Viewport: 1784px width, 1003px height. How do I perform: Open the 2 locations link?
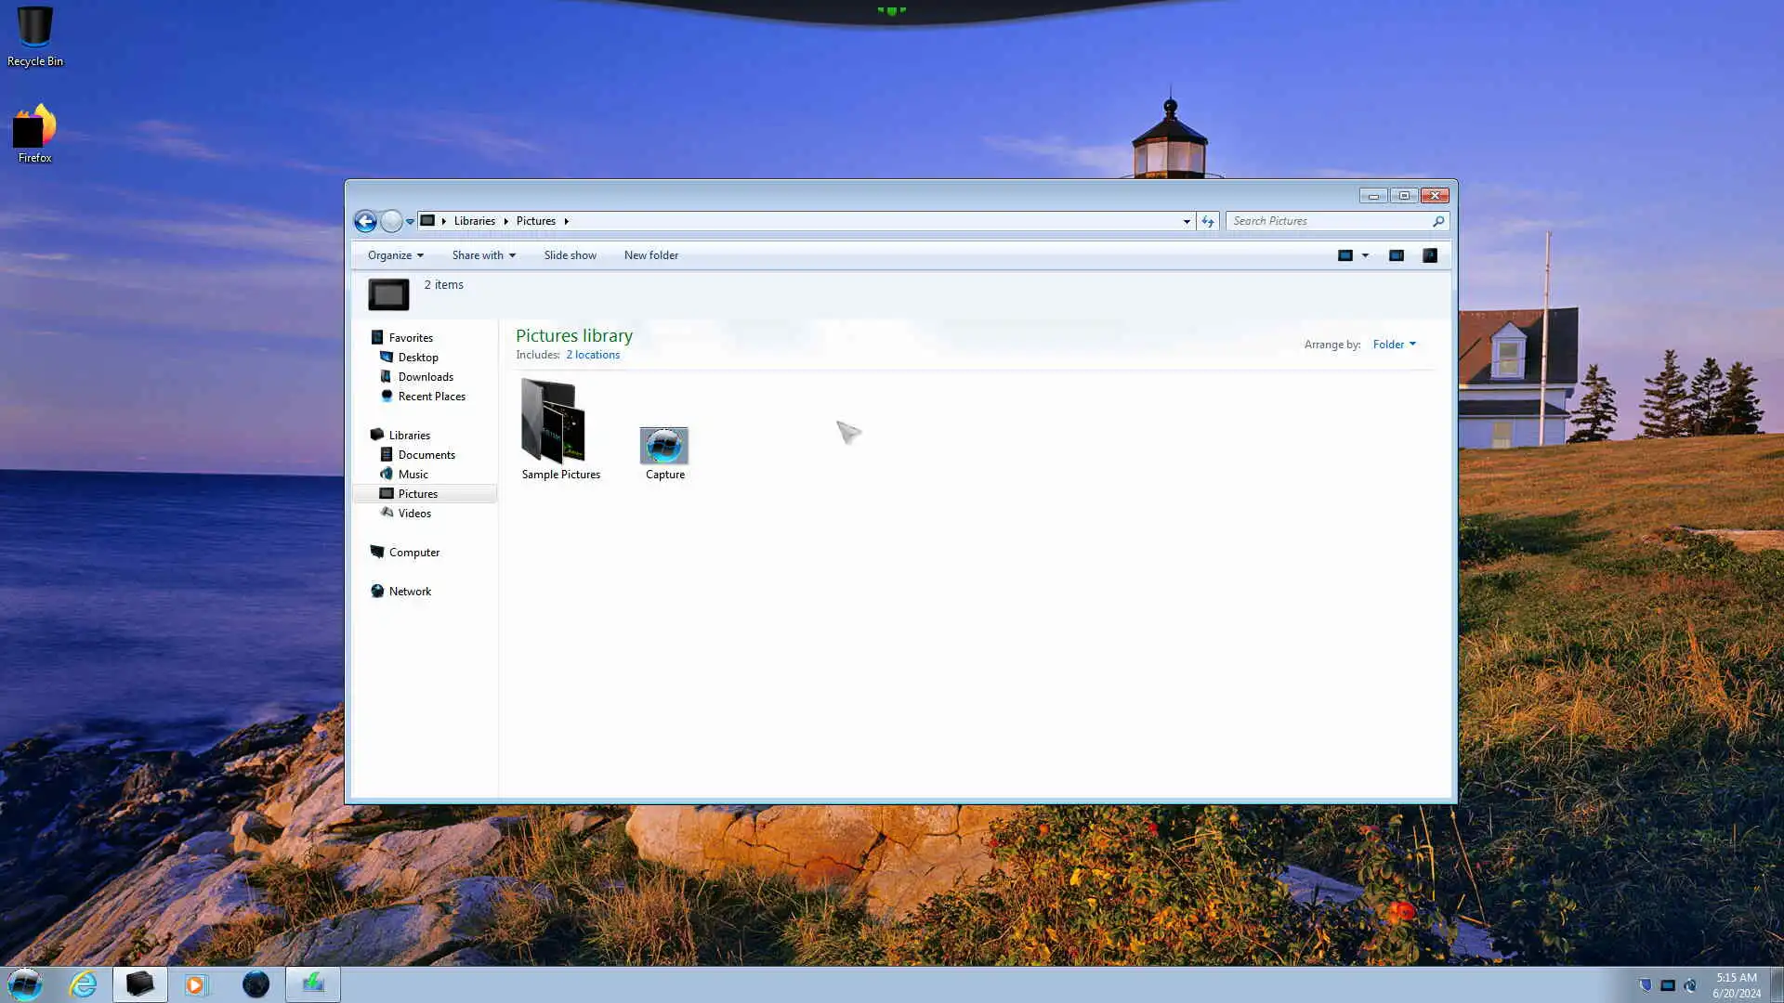pyautogui.click(x=592, y=355)
